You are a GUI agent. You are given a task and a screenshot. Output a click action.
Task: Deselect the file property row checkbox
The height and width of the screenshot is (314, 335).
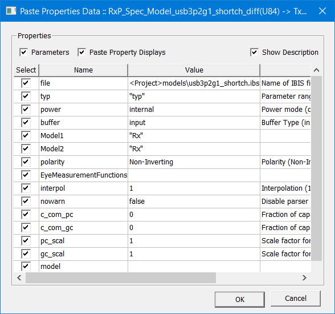(x=26, y=83)
